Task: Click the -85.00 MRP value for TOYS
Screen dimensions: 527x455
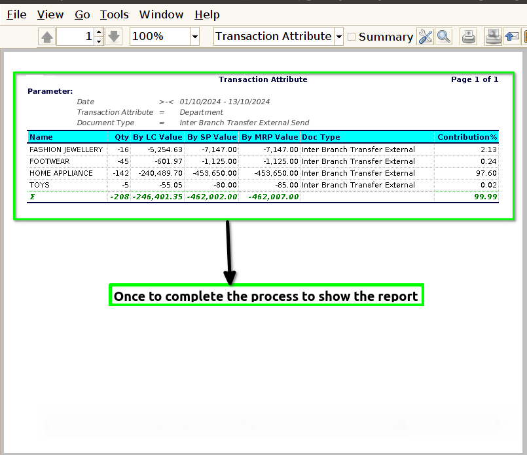Action: (287, 185)
